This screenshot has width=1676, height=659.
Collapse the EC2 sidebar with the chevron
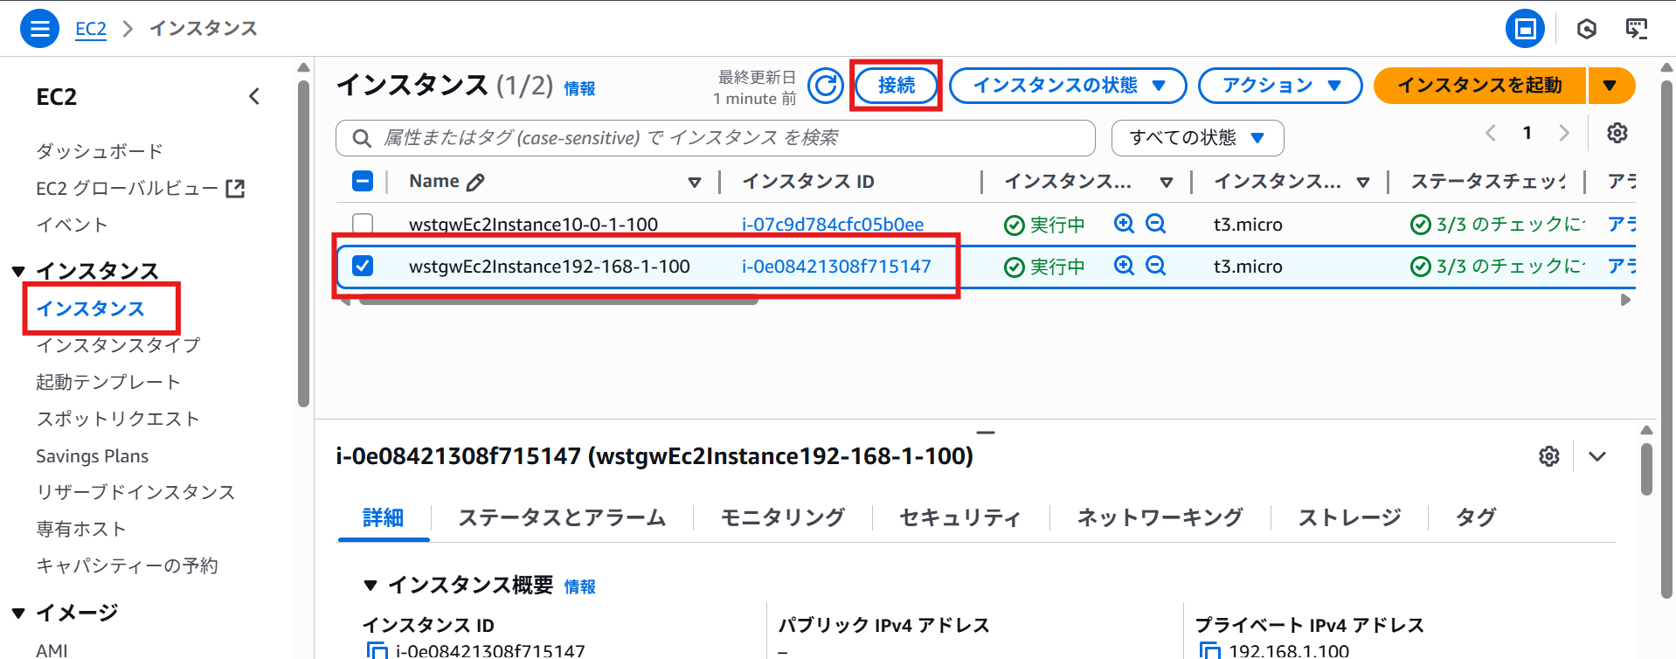254,96
